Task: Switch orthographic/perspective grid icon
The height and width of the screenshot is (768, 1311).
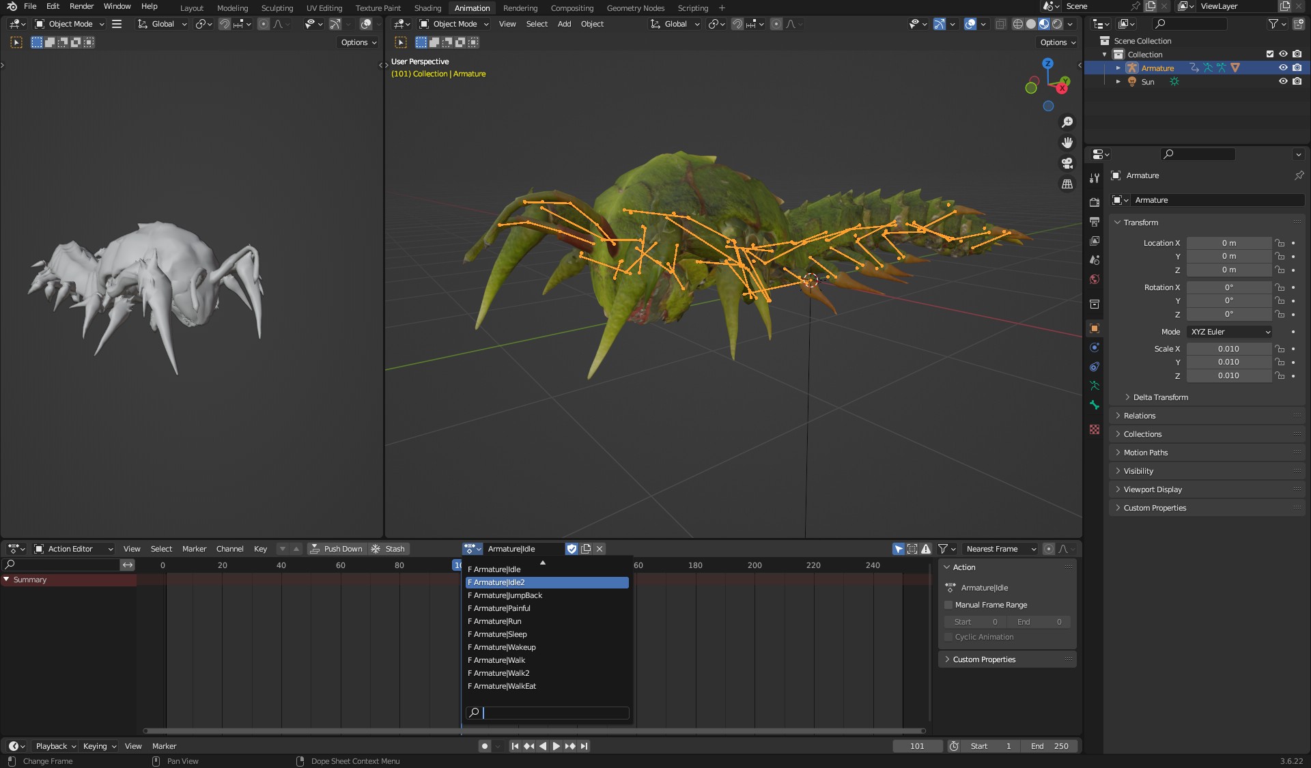Action: tap(1067, 184)
